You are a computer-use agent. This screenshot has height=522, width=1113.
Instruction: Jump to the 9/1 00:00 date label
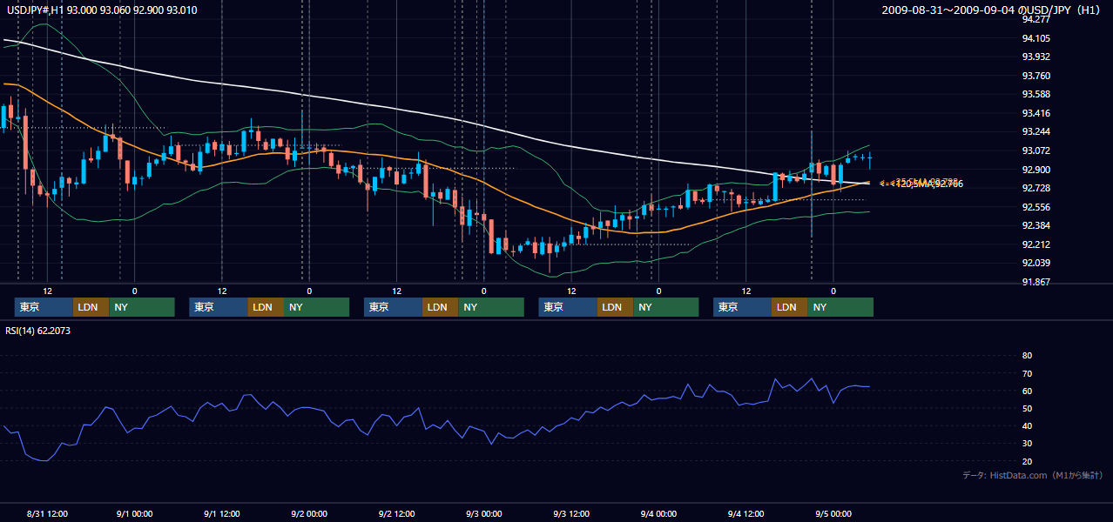135,513
